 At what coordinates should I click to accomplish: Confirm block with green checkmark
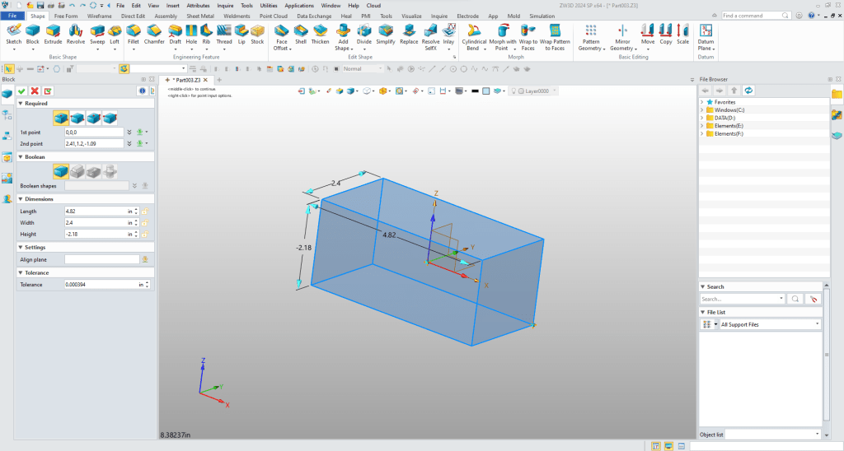pos(21,91)
